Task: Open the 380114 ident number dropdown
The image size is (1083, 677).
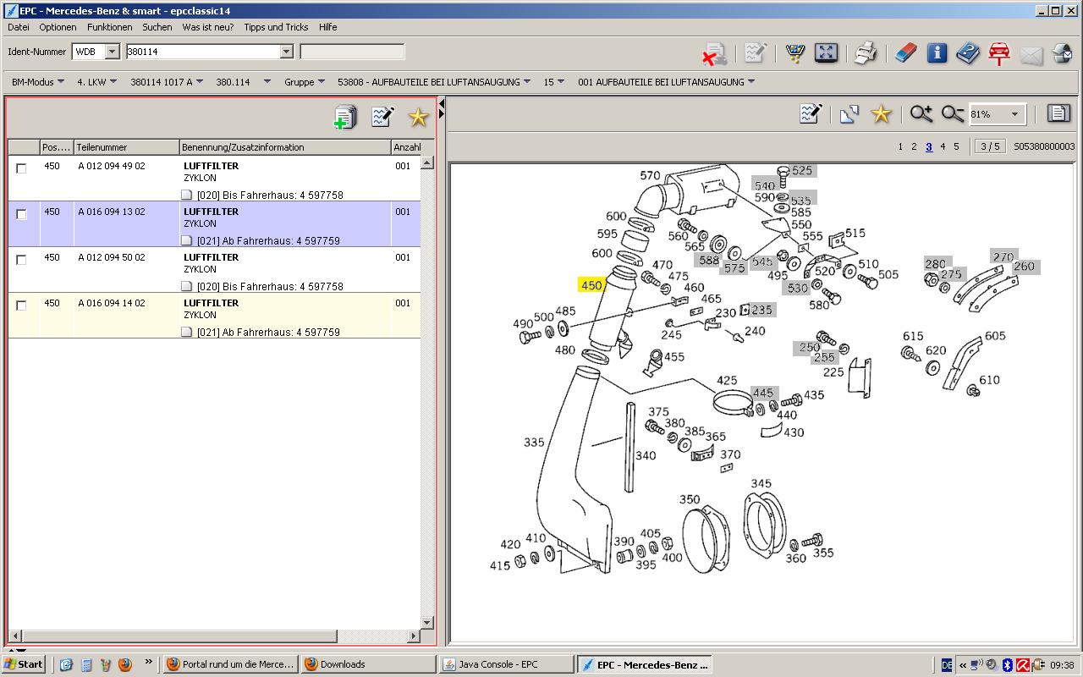Action: pos(286,52)
